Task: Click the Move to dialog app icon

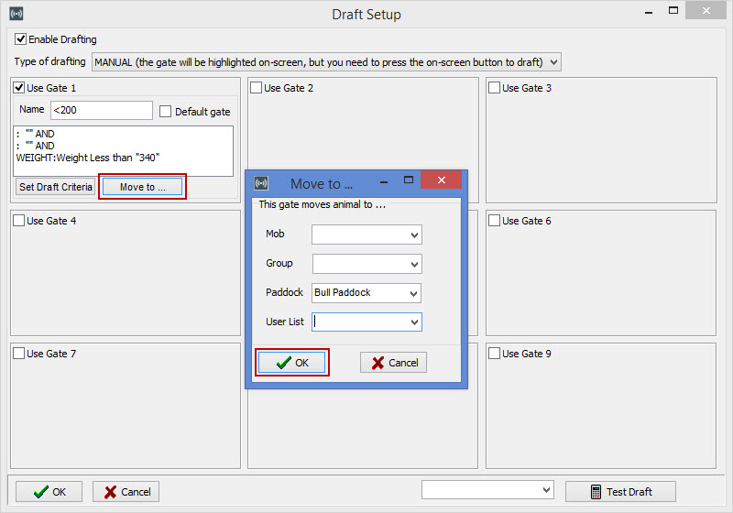Action: (x=261, y=182)
